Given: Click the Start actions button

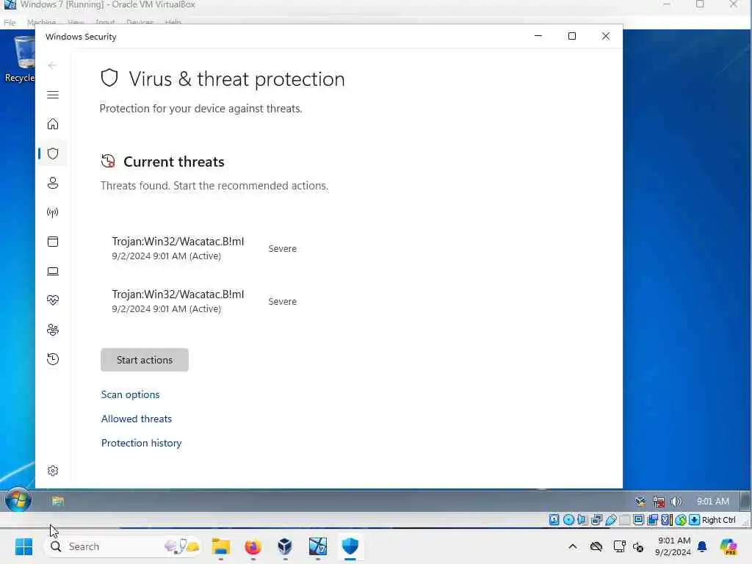Looking at the screenshot, I should [145, 360].
